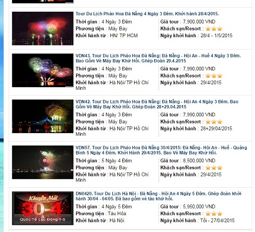Screen dimensions: 255x232
Task: Click the departure date 28+29/04/2015
Action: coord(216,128)
